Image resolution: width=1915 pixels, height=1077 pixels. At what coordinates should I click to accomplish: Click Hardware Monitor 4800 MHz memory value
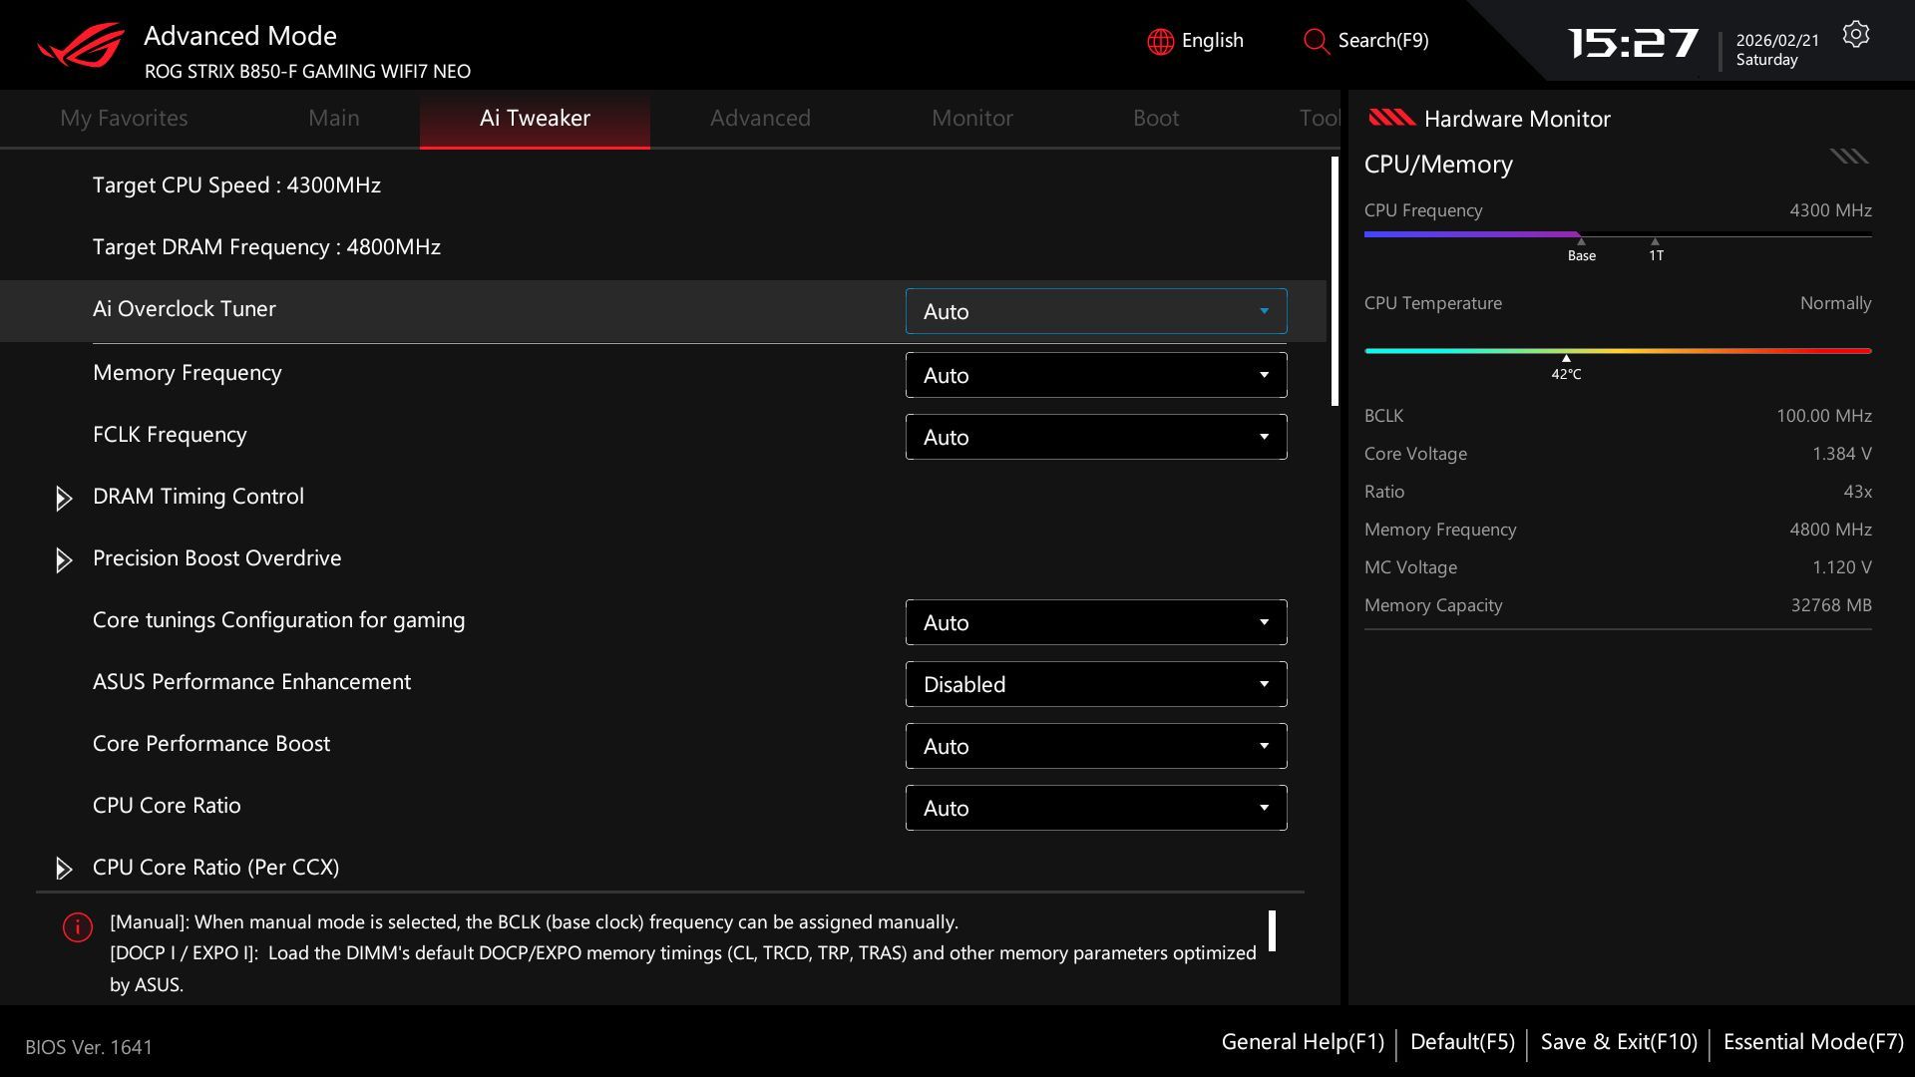tap(1830, 530)
